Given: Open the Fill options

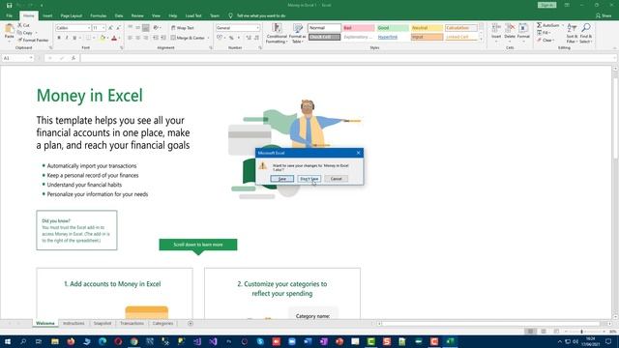Looking at the screenshot, I should click(544, 33).
